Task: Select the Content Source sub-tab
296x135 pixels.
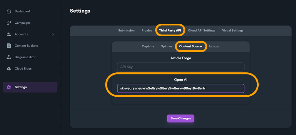Action: click(x=190, y=46)
